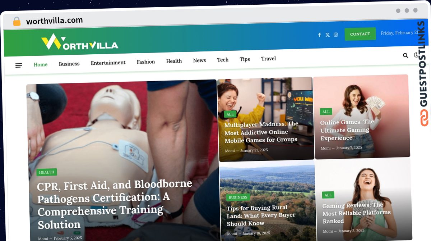The height and width of the screenshot is (241, 431).
Task: Click the padlock icon in address bar
Action: pyautogui.click(x=17, y=21)
